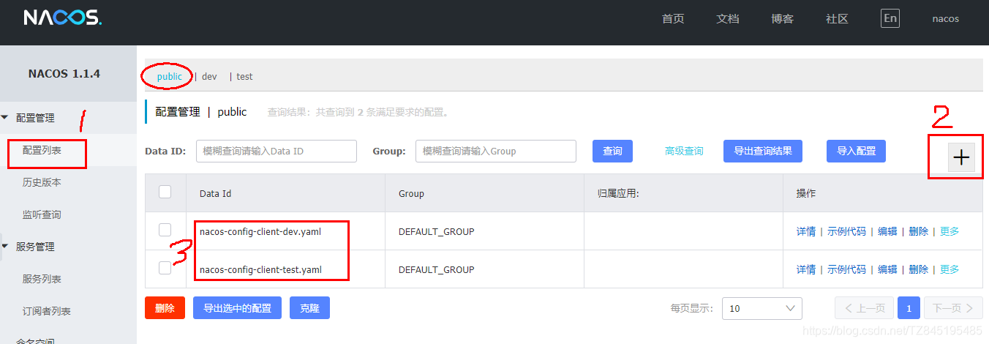This screenshot has height=344, width=989.
Task: Open 高级查询 advanced search
Action: pos(684,151)
